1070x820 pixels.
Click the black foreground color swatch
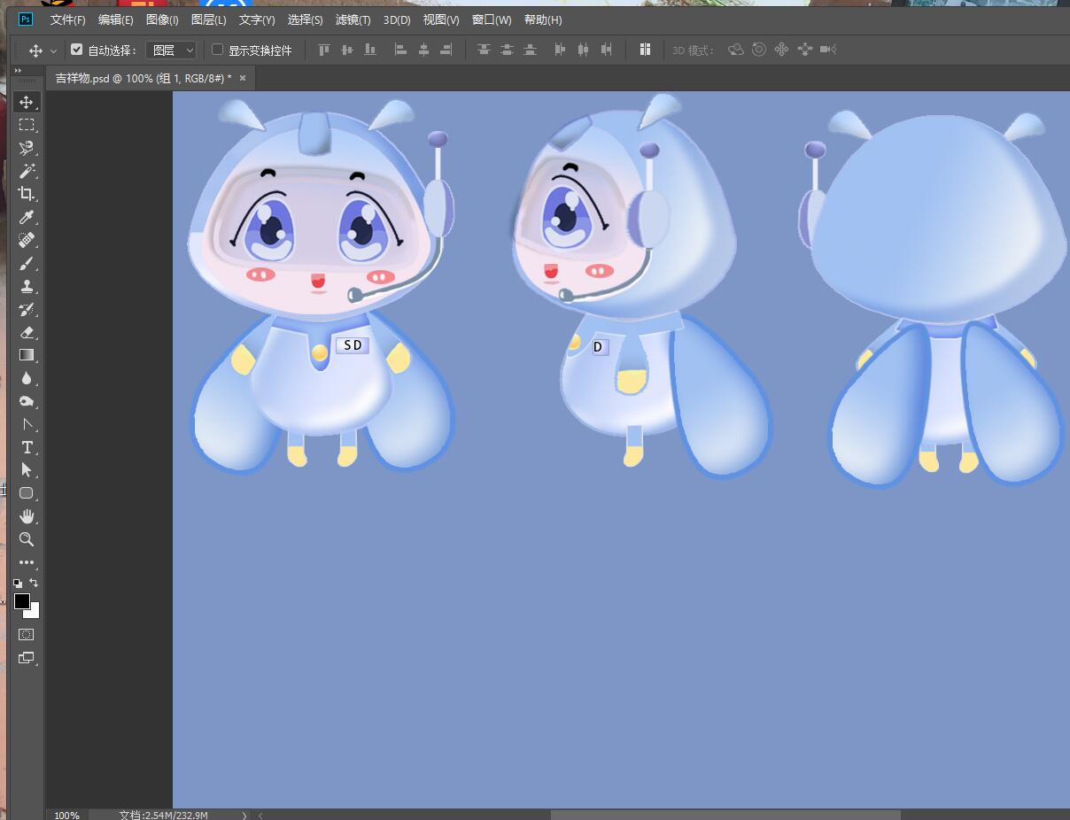pos(22,601)
